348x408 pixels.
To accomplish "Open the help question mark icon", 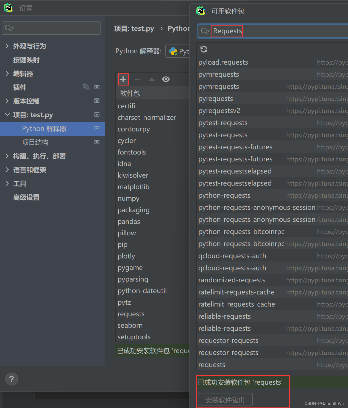I will click(x=12, y=379).
